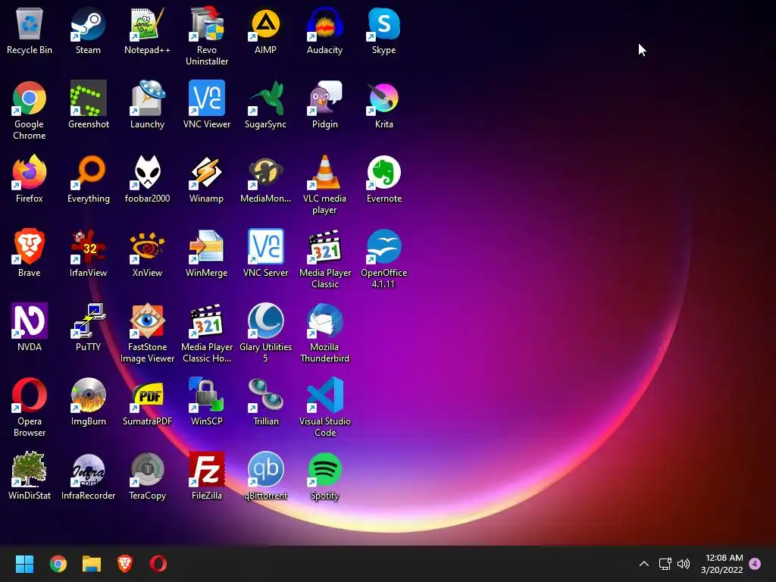Open Notepad++ shortcut
The height and width of the screenshot is (582, 776).
(147, 24)
